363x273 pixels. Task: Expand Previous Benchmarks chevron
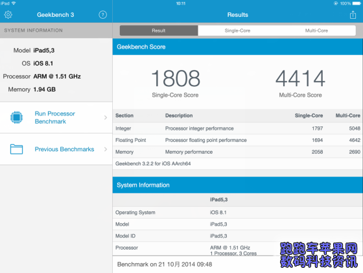pyautogui.click(x=106, y=149)
